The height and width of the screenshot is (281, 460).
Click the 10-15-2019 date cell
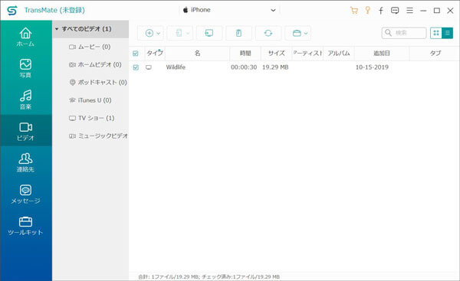tap(372, 67)
